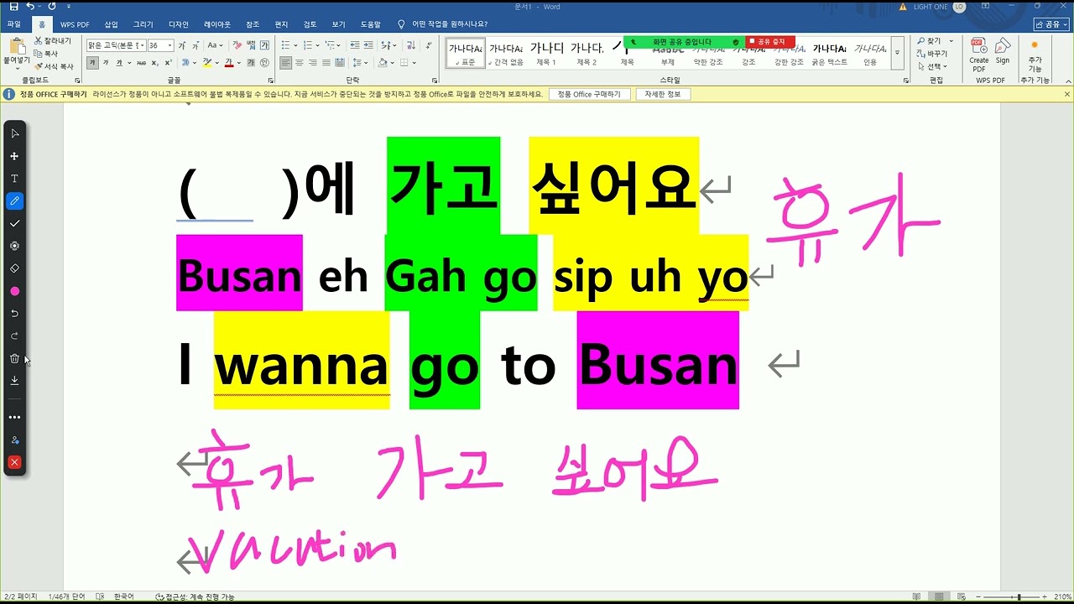Viewport: 1074px width, 604px height.
Task: Click the Save icon in title bar
Action: point(13,7)
